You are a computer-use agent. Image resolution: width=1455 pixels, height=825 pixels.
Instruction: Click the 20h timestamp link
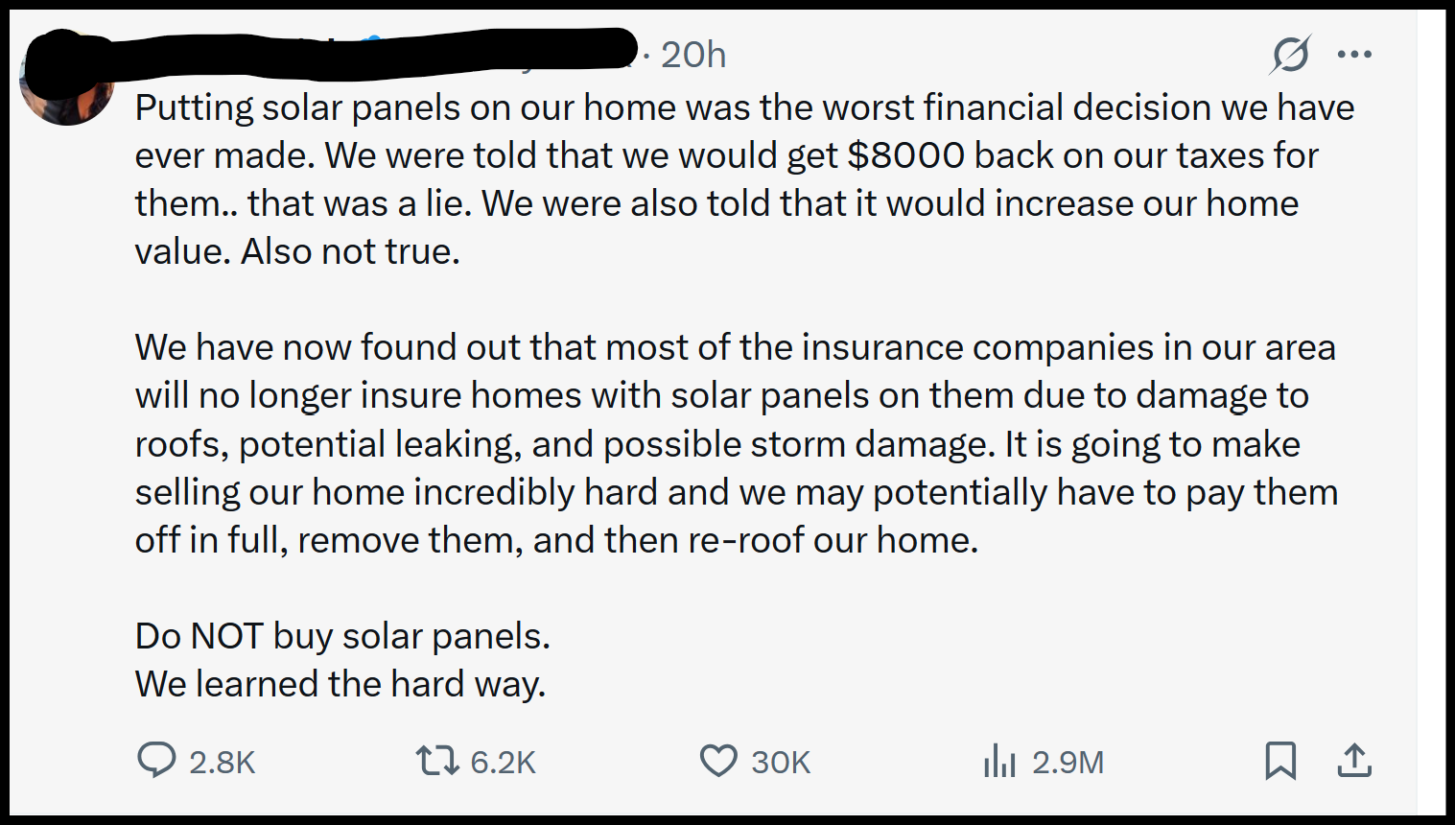click(692, 56)
